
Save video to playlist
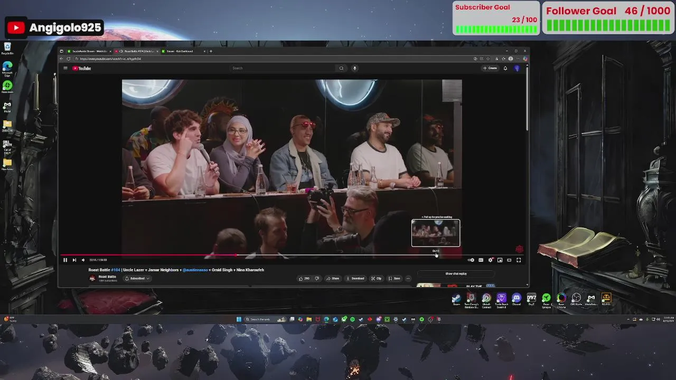(x=395, y=278)
